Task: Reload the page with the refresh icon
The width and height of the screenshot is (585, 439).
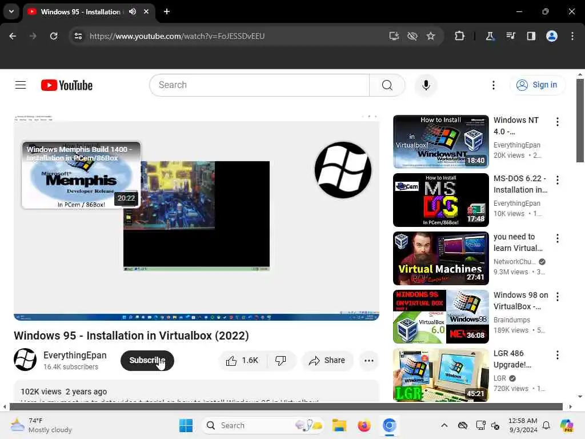Action: [54, 36]
